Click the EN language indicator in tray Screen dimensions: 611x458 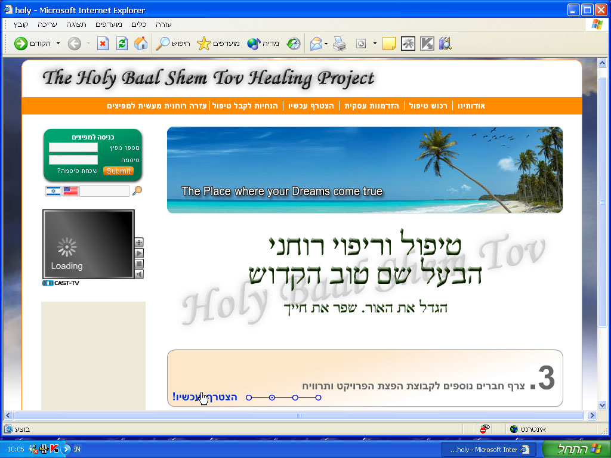(x=77, y=449)
